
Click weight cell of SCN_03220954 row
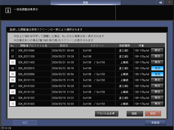pos(142,74)
